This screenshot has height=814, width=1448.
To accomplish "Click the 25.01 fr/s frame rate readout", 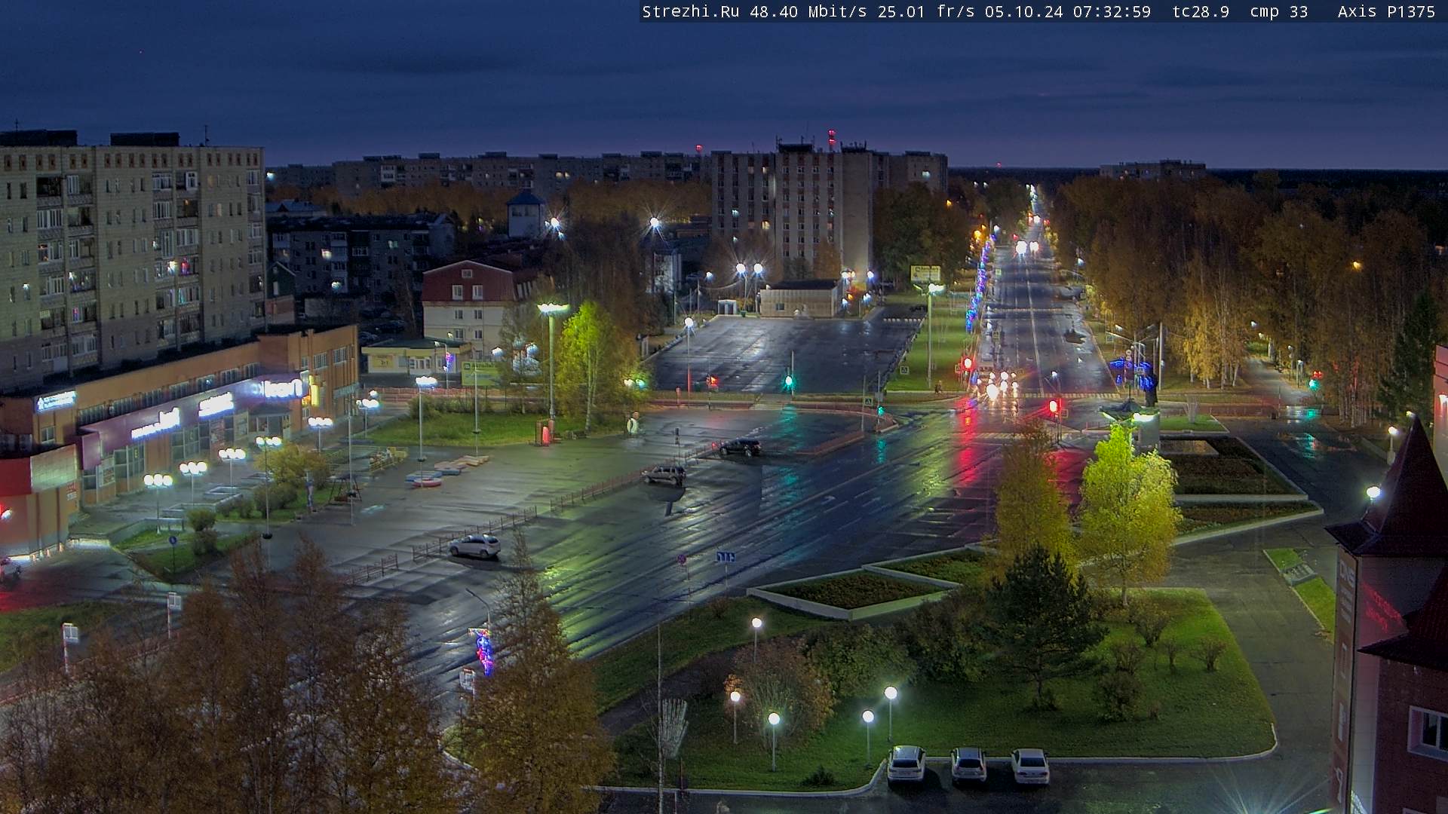I will coord(926,11).
